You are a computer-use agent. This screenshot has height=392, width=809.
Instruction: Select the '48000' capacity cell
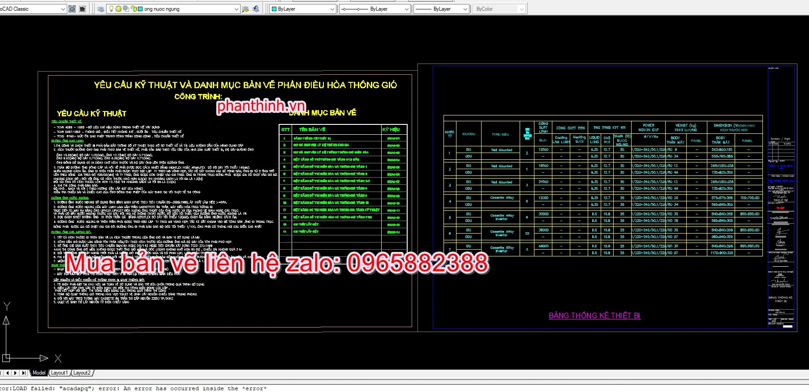click(543, 246)
